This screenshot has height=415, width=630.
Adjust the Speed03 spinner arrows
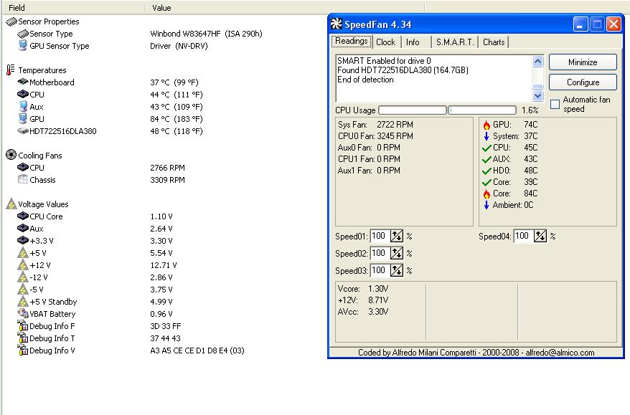point(397,270)
